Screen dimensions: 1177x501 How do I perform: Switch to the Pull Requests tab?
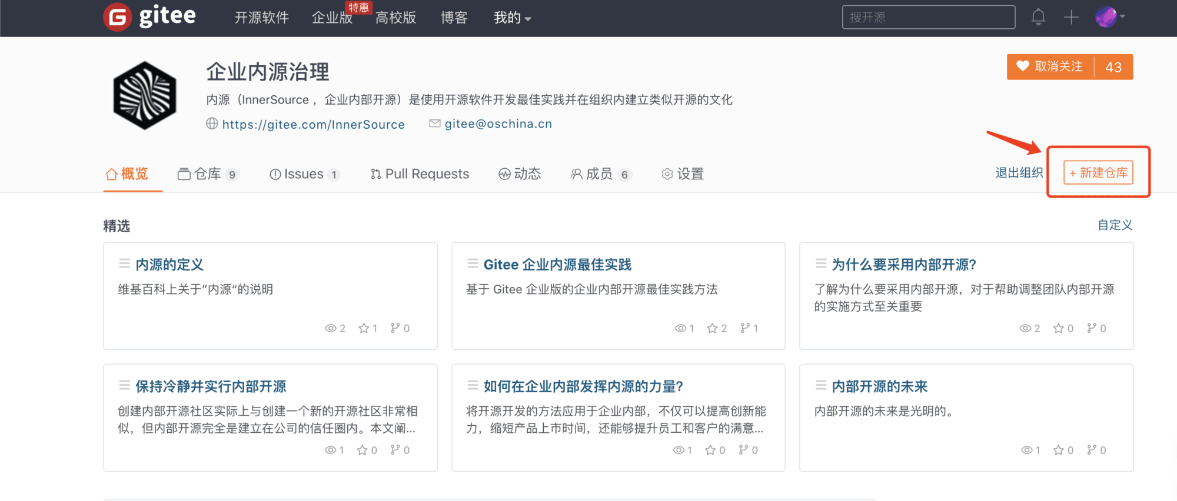[420, 174]
